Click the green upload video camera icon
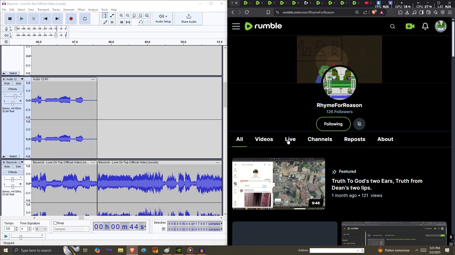The height and width of the screenshot is (255, 455). [410, 26]
